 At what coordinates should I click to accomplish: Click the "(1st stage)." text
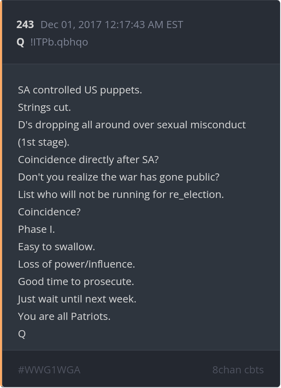(x=44, y=143)
